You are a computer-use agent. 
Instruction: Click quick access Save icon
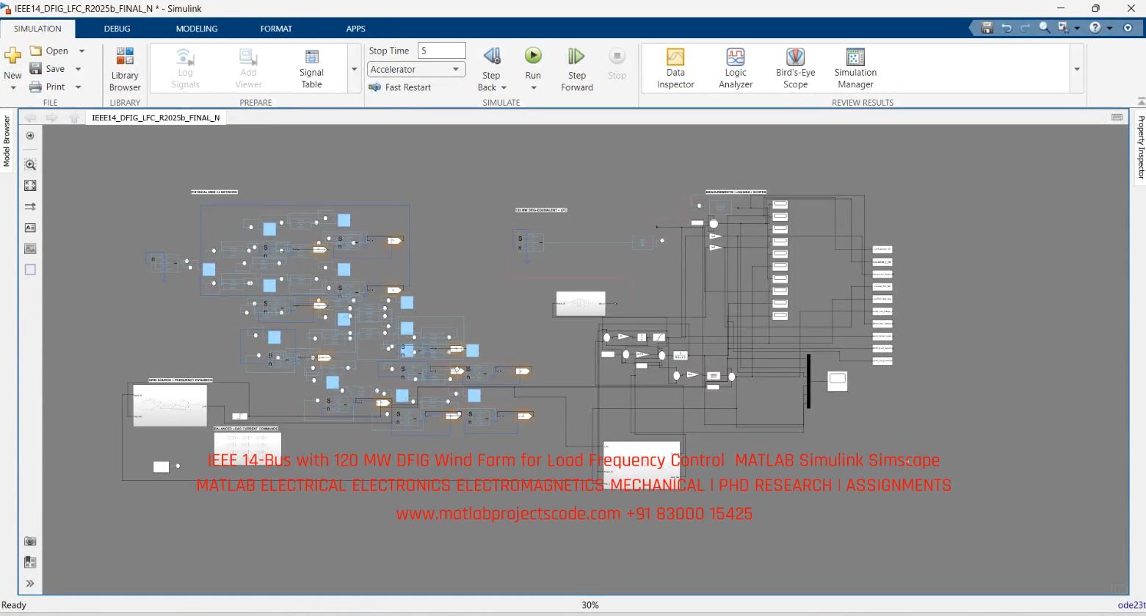(x=987, y=28)
